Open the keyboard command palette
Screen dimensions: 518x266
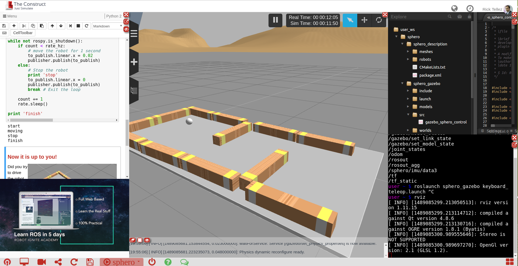(4, 33)
